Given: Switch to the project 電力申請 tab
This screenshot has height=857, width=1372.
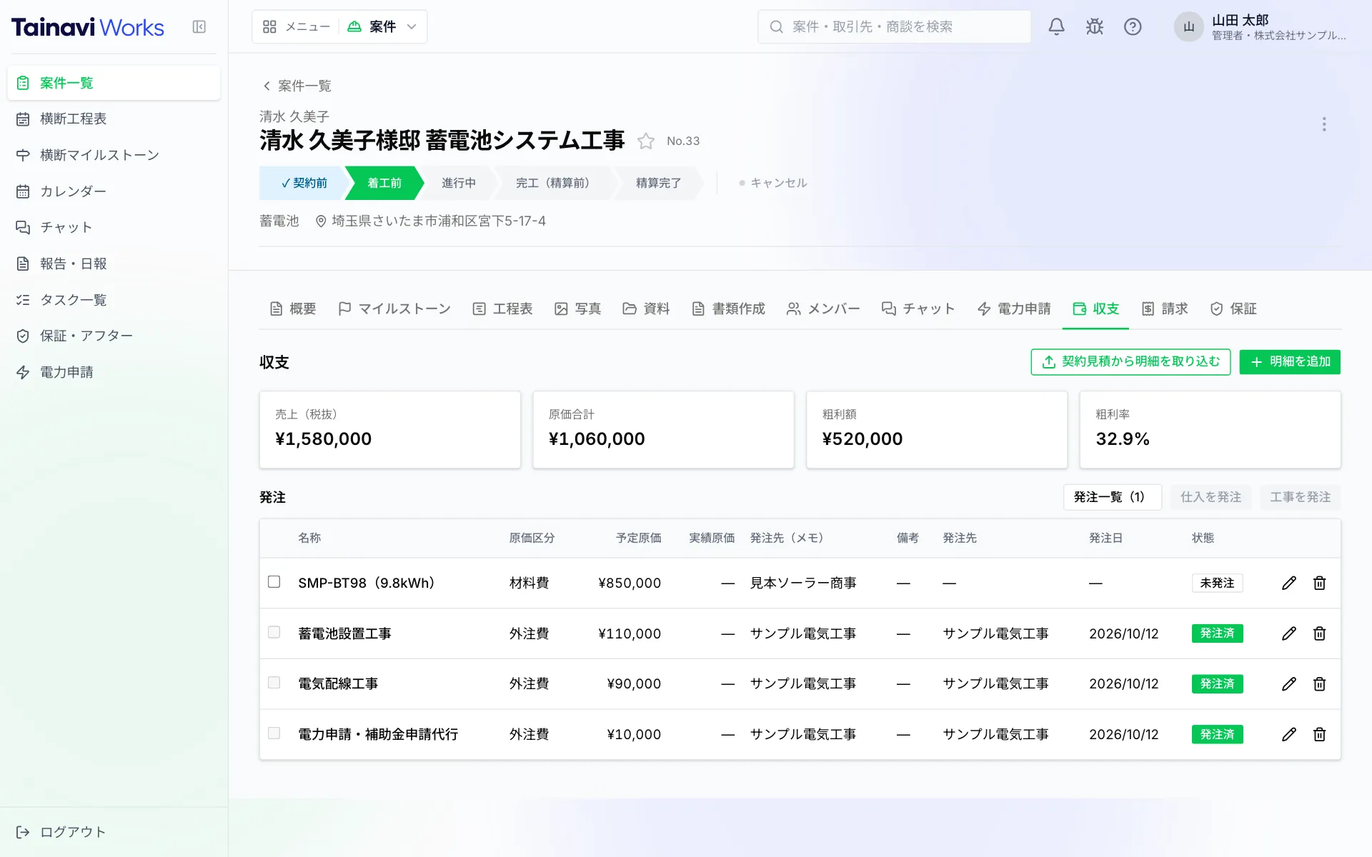Looking at the screenshot, I should tap(1014, 309).
